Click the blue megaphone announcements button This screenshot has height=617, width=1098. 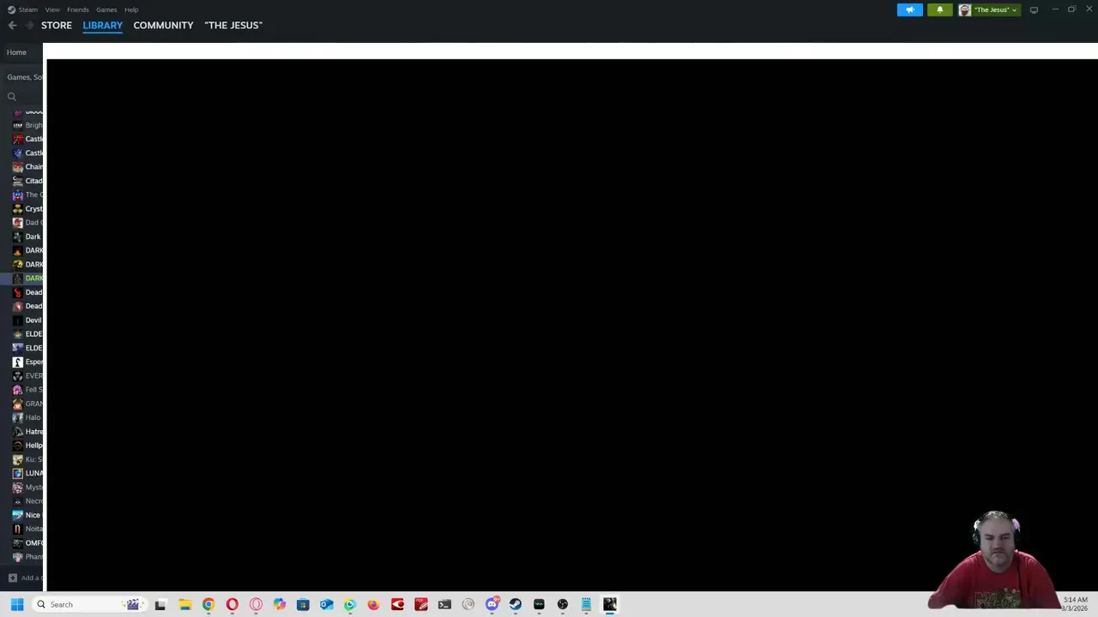click(910, 9)
